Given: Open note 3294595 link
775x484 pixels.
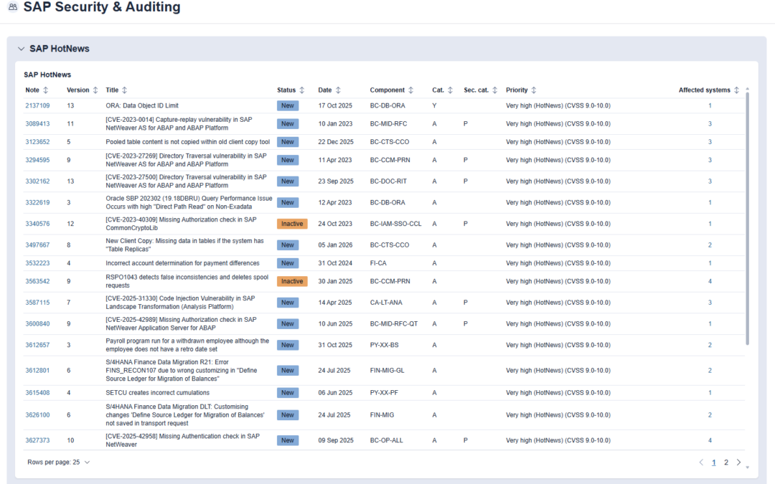Looking at the screenshot, I should [37, 160].
